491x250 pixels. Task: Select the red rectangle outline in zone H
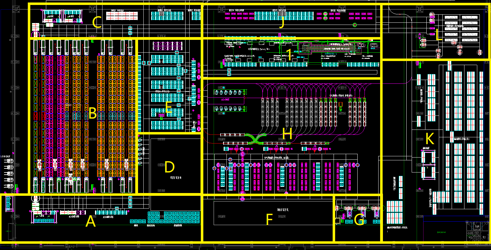pos(340,104)
